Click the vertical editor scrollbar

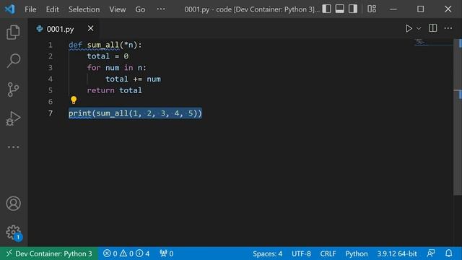(458, 117)
